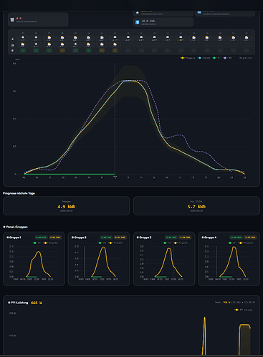Screen dimensions: 263x357
Task: Select the +0.0 kWh value card
Action: 163,22
